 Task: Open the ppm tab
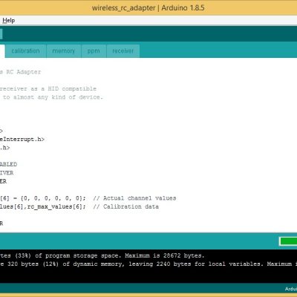[x=94, y=50]
